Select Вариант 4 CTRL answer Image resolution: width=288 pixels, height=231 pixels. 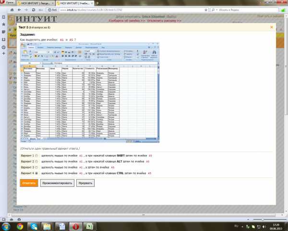click(x=36, y=173)
